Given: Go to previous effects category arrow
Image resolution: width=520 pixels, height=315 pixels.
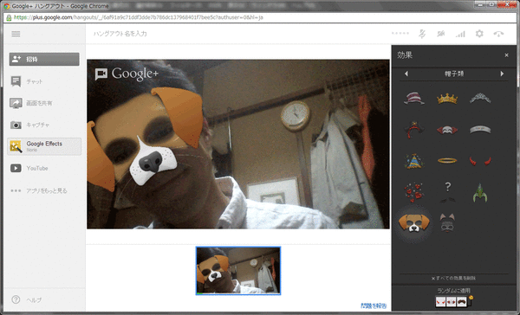Looking at the screenshot, I should click(x=406, y=74).
